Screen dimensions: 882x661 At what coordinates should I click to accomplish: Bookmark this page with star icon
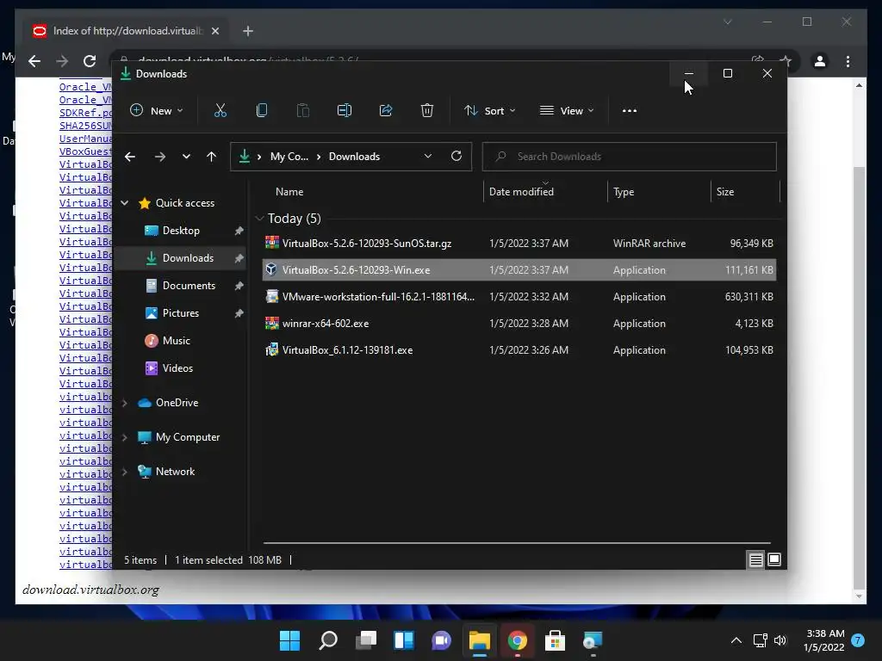pos(786,61)
